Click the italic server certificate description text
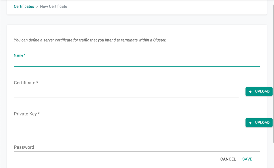 click(x=90, y=40)
